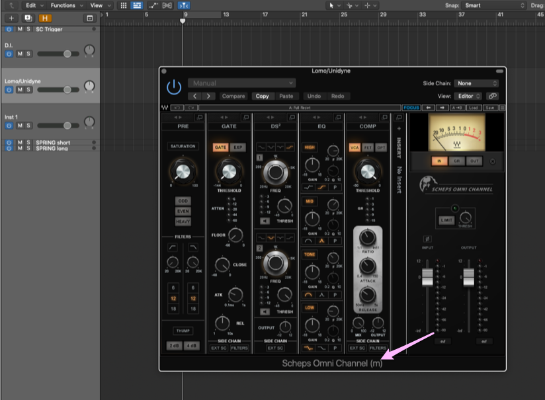545x400 pixels.
Task: Click the Copy button in plugin header
Action: click(x=262, y=97)
